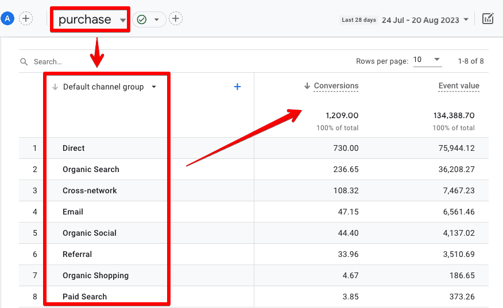Screen dimensions: 503x308
Task: Add filter with plus after the checkmark
Action: click(176, 18)
